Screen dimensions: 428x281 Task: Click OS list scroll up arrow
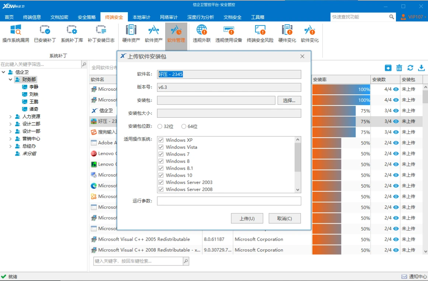point(298,139)
